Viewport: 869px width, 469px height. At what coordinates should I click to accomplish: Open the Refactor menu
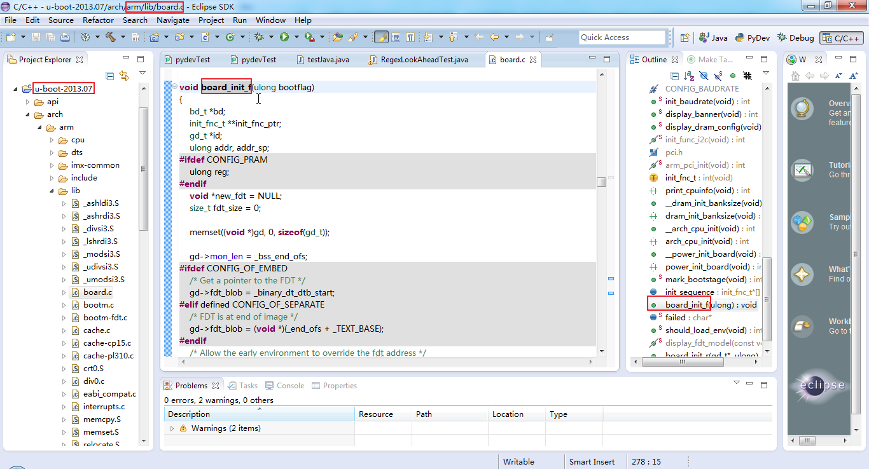99,20
